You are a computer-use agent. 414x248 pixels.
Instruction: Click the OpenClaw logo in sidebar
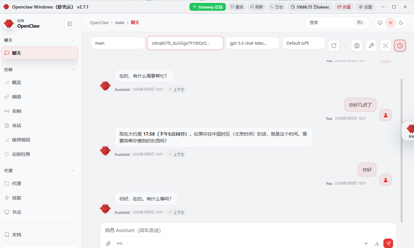[9, 23]
